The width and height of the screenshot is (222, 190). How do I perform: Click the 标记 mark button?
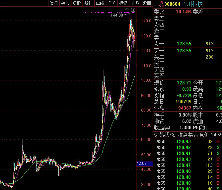pos(123,3)
